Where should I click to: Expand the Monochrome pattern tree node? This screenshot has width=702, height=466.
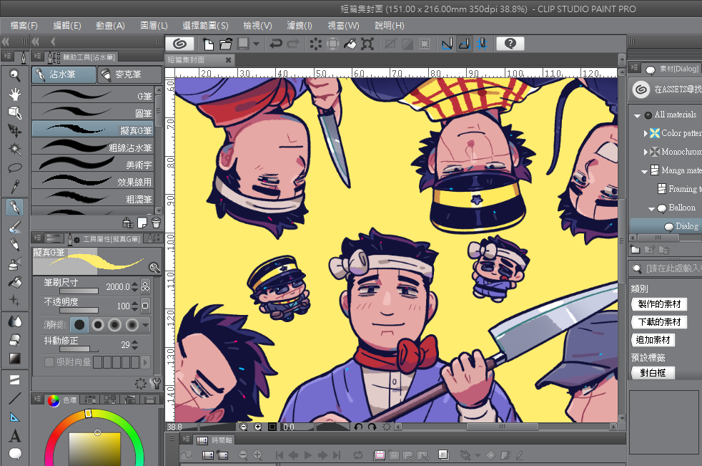646,152
